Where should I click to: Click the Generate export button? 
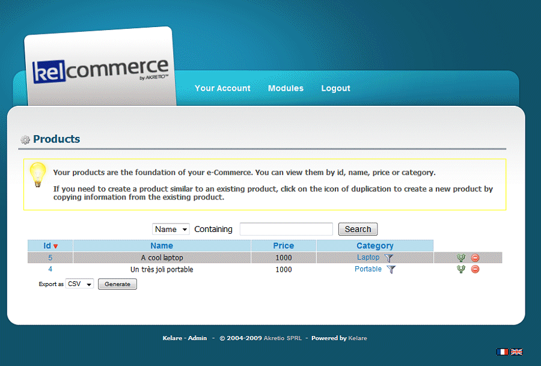coord(117,284)
